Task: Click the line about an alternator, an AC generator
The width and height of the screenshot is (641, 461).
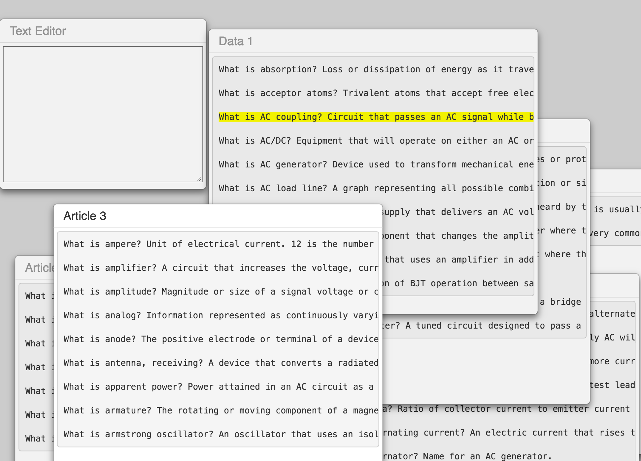Action: tap(467, 456)
